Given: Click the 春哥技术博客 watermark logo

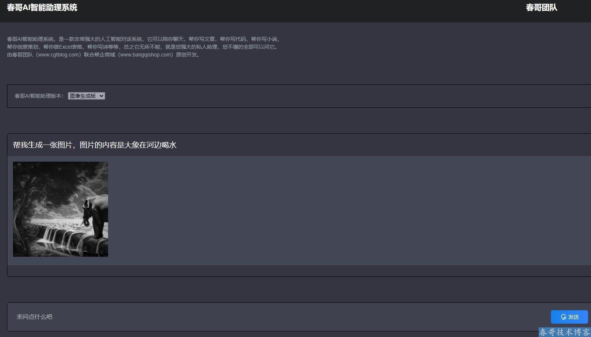Looking at the screenshot, I should pyautogui.click(x=564, y=332).
